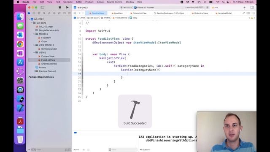Add a new file with navigator plus button
270x152 pixels.
[x=29, y=149]
